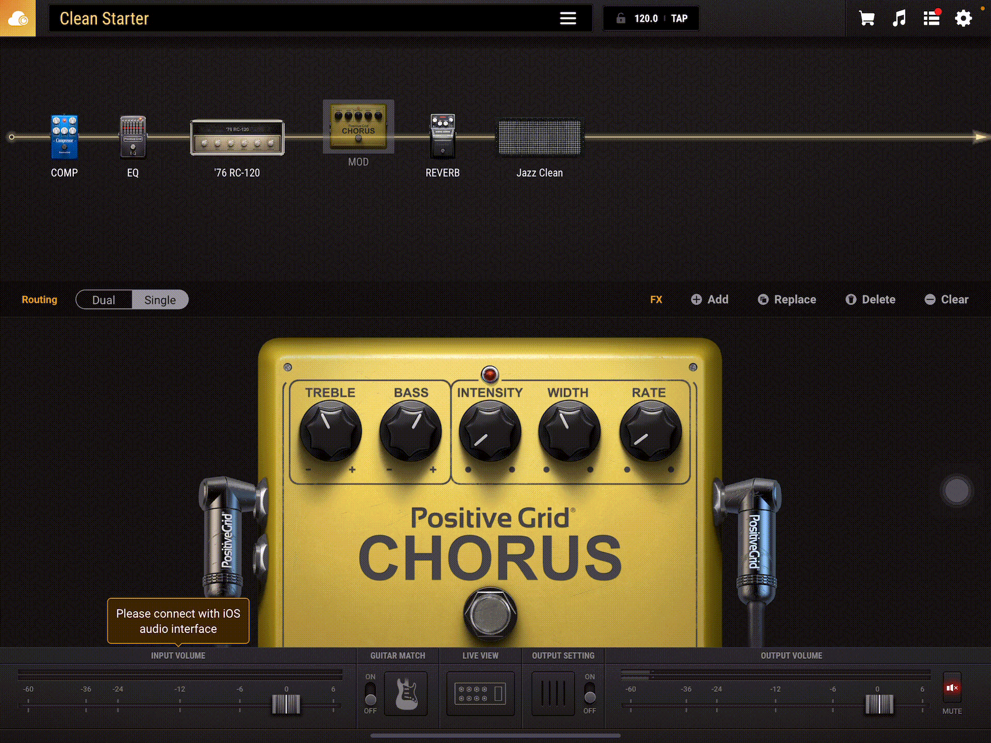Open the preset list hamburger menu

coord(568,19)
